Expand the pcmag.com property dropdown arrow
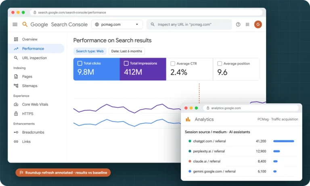Screen dimensions: 310x186 point(137,25)
